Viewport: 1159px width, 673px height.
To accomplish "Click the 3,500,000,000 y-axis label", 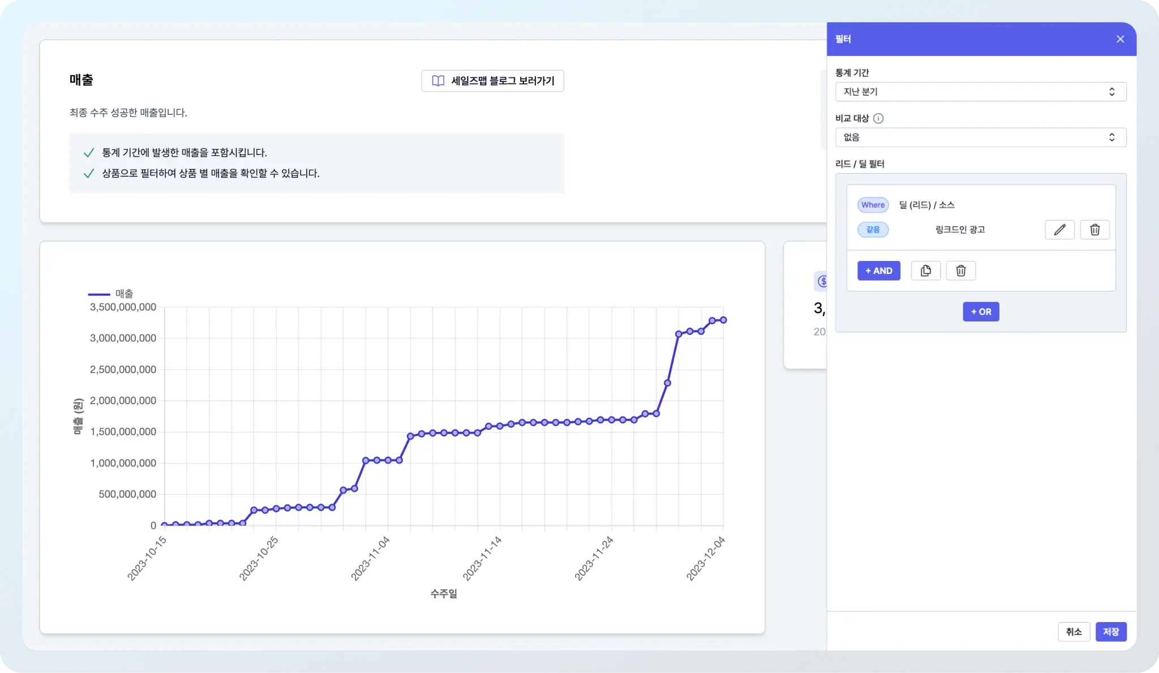I will [x=123, y=307].
